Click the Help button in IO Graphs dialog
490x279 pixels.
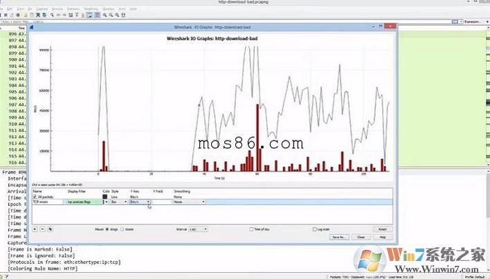pos(383,237)
